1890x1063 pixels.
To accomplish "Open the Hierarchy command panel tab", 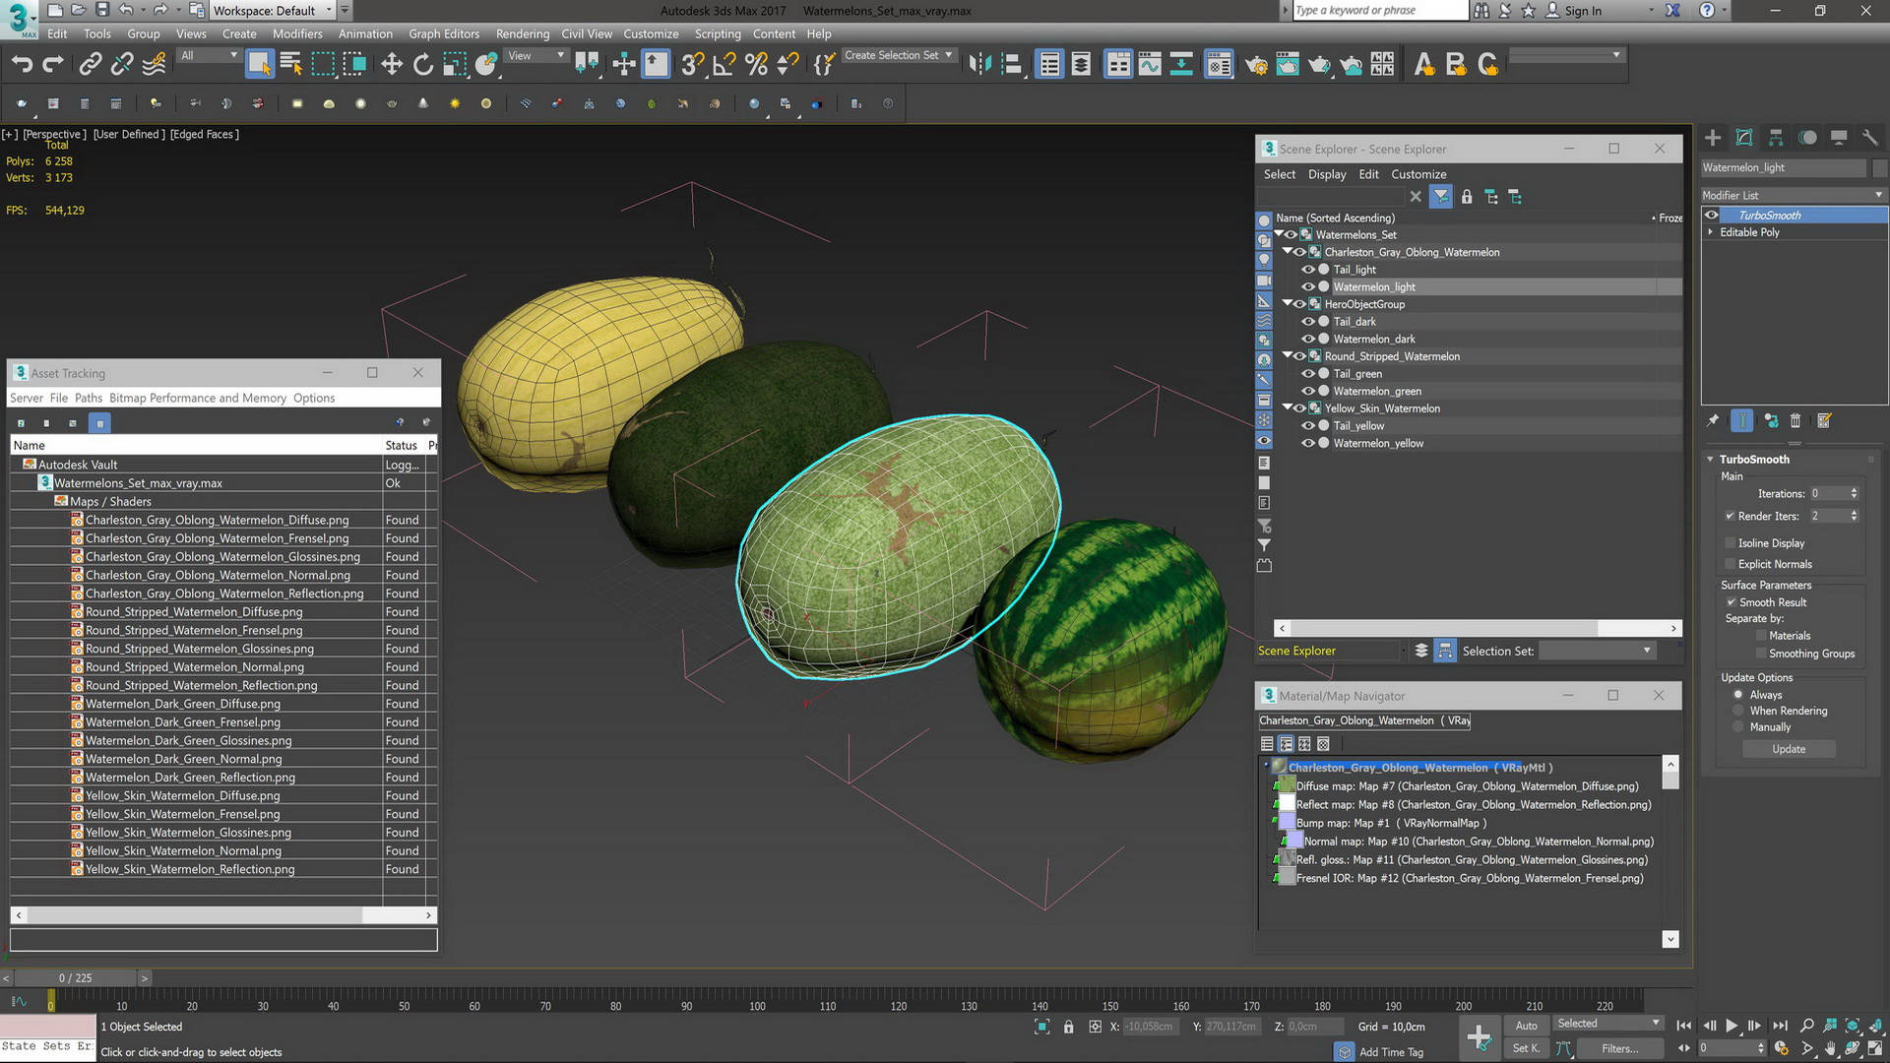I will click(x=1776, y=138).
